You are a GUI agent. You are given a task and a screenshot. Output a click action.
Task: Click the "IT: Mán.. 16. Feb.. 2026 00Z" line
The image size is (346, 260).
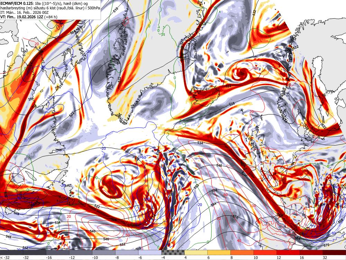point(24,12)
